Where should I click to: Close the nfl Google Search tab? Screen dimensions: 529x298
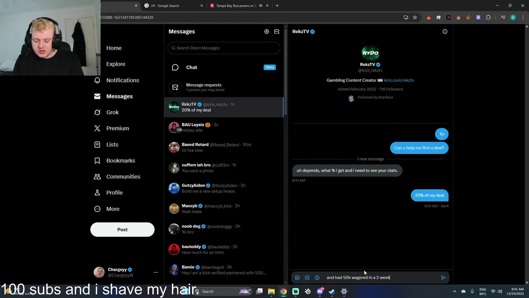click(x=202, y=6)
